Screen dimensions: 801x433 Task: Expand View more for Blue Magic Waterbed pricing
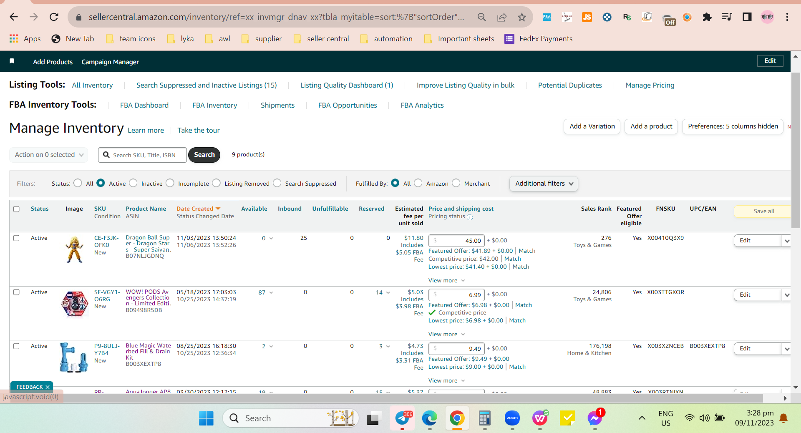[x=446, y=380]
